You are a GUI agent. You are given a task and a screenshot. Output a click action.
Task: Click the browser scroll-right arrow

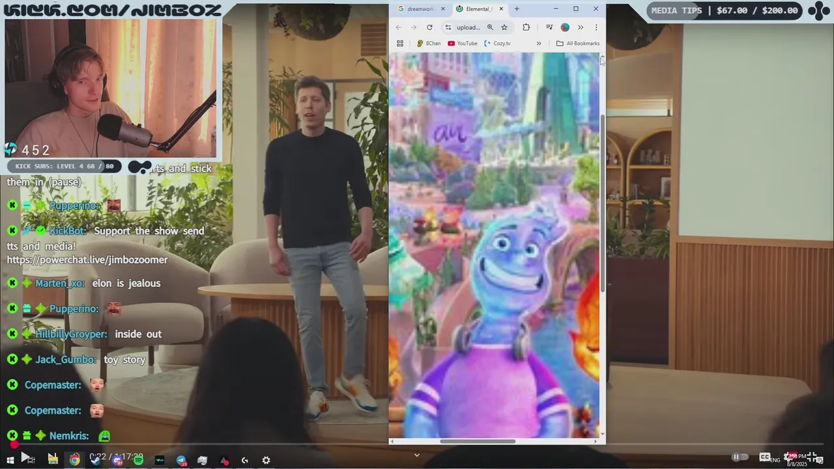pos(595,442)
